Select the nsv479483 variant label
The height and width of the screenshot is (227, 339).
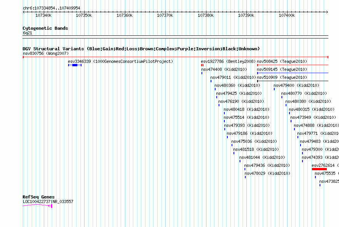click(319, 141)
